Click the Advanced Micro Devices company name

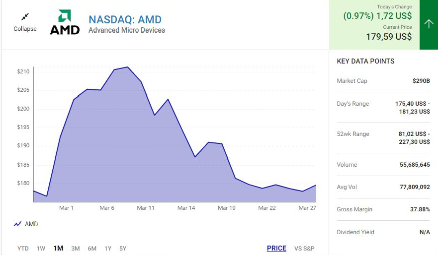click(x=126, y=30)
